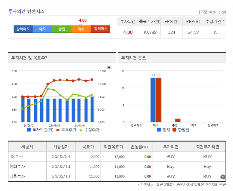Click the 투자의견 및 목표주가 chart title
Image resolution: width=233 pixels, height=191 pixels.
(x=30, y=58)
